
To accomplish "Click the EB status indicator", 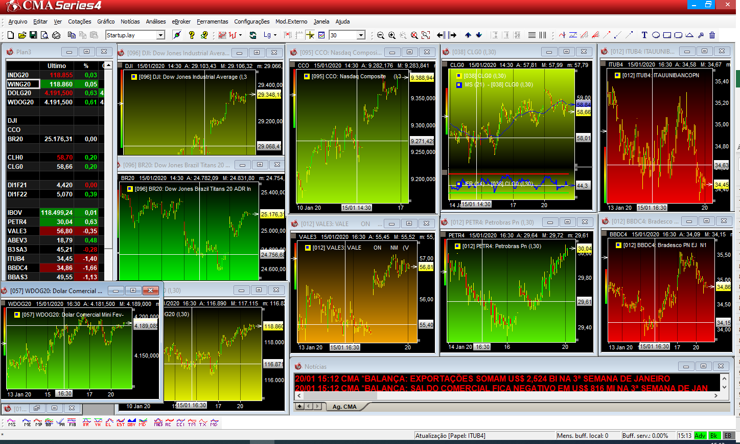I will point(728,436).
